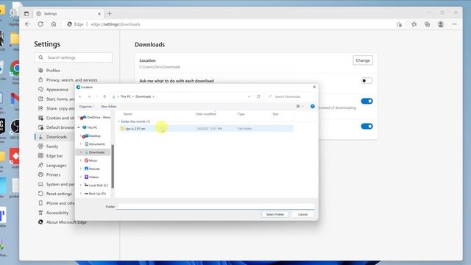This screenshot has height=265, width=471.
Task: Go up one folder level in dialog
Action: tap(105, 96)
